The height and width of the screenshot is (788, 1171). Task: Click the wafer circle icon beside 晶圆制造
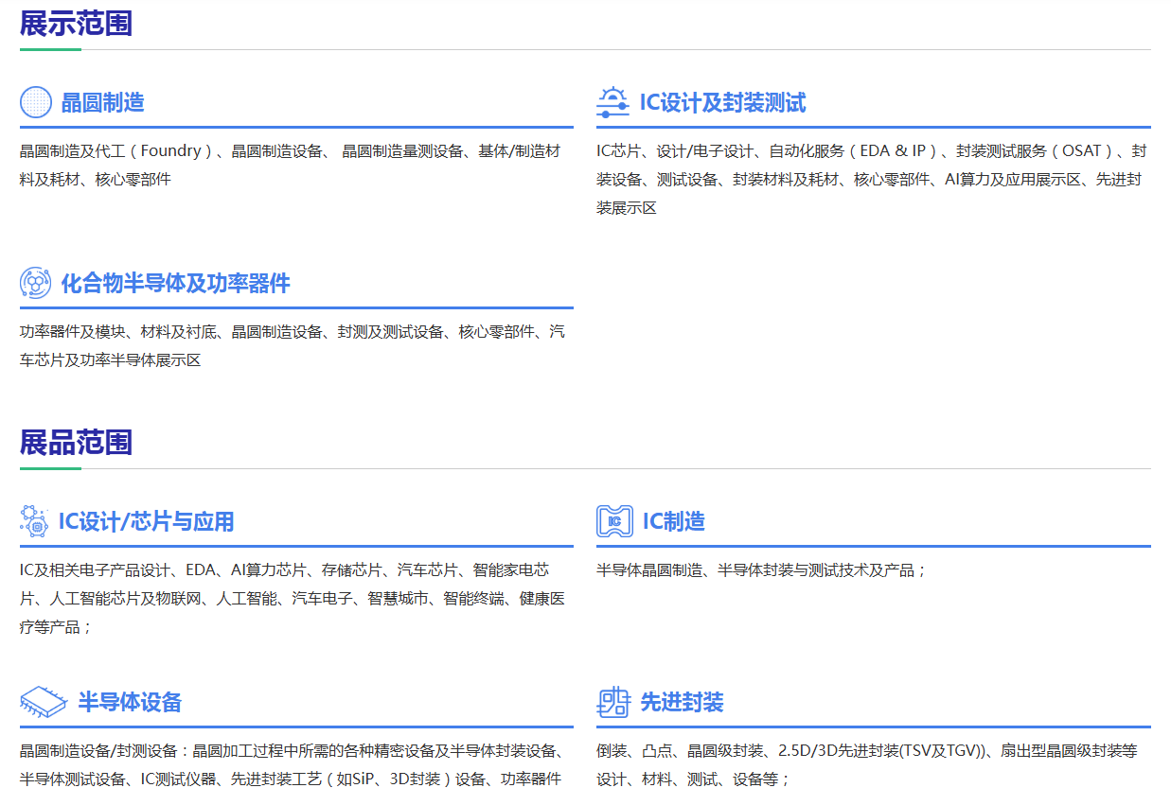click(36, 102)
